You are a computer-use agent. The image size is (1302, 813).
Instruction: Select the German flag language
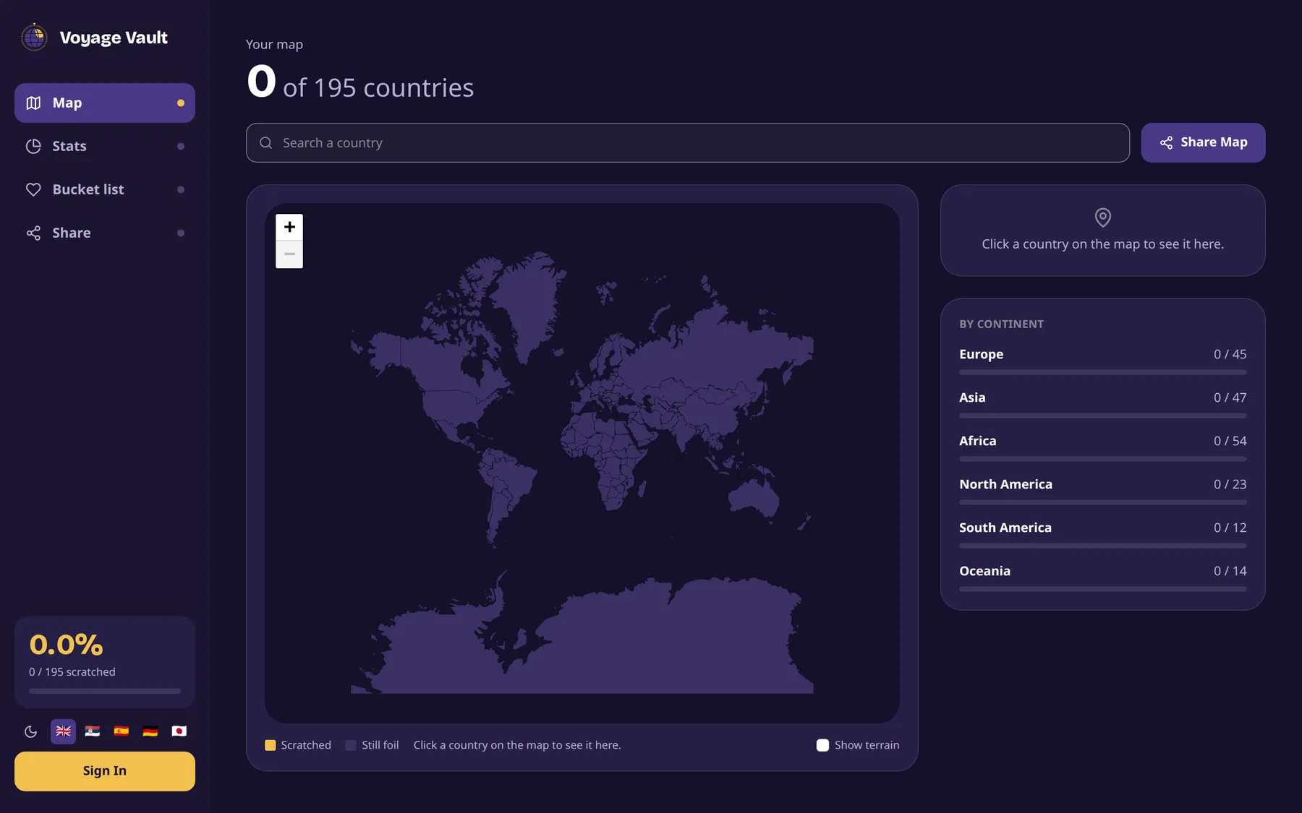pyautogui.click(x=150, y=731)
